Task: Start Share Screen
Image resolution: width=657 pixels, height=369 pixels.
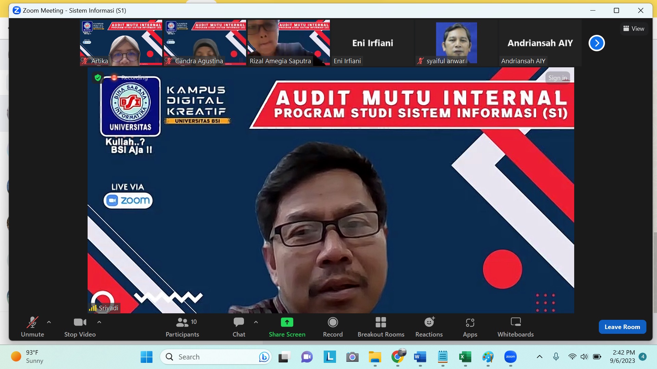Action: tap(287, 327)
